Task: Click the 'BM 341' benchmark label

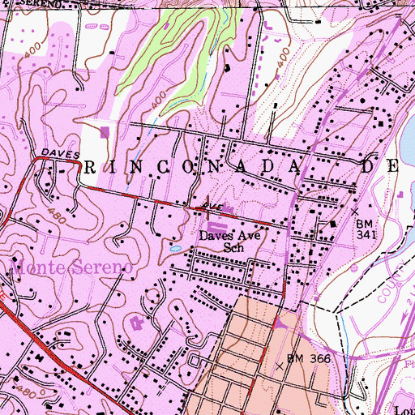Action: [366, 229]
